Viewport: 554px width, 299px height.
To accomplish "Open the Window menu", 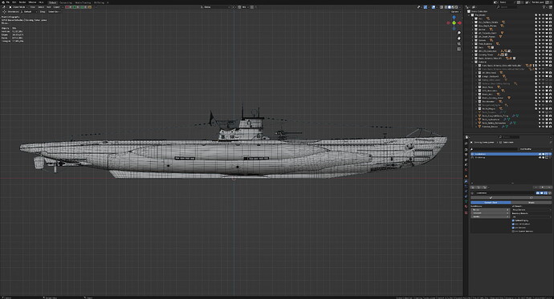I will [32, 2].
